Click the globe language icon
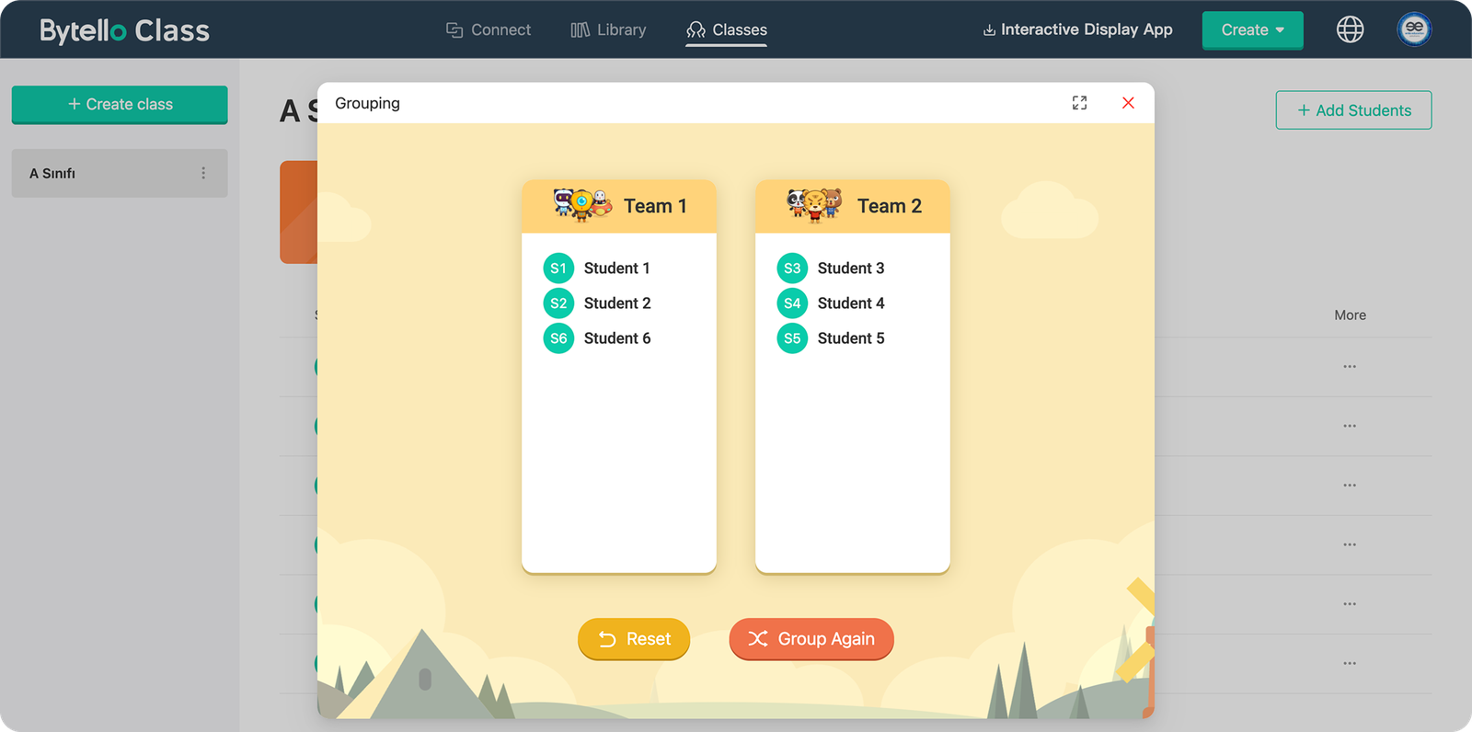 [x=1350, y=29]
